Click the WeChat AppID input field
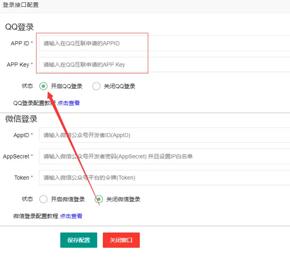This screenshot has height=273, width=290. (x=163, y=135)
